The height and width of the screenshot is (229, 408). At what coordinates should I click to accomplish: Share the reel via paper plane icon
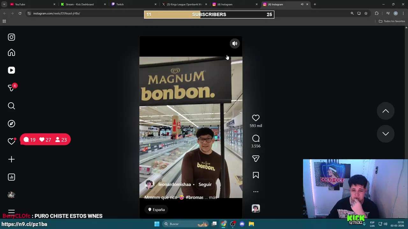point(256,159)
